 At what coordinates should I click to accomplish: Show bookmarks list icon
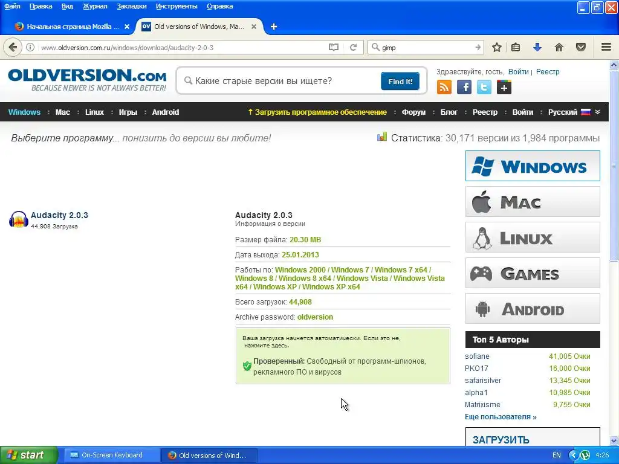point(516,47)
